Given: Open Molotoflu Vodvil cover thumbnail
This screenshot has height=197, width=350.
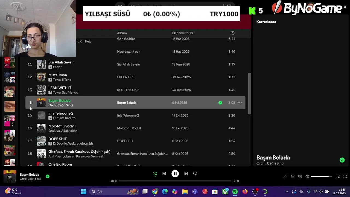Looking at the screenshot, I should click(x=41, y=128).
